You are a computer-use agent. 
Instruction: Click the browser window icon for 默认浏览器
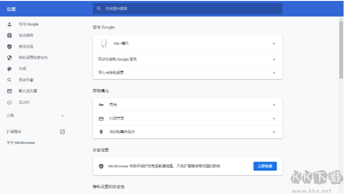coord(9,91)
